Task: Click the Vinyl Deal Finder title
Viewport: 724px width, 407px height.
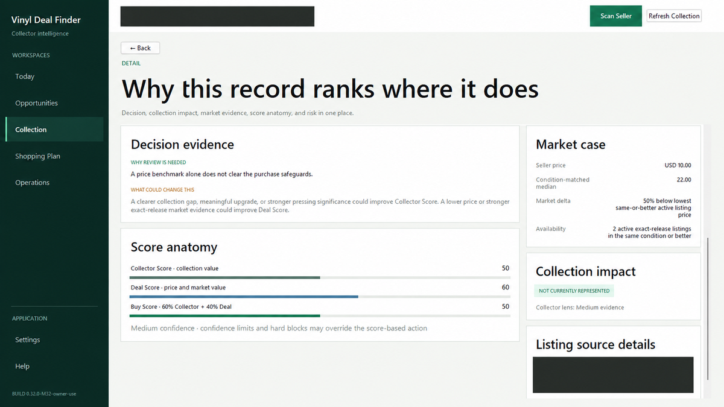Action: pyautogui.click(x=46, y=20)
